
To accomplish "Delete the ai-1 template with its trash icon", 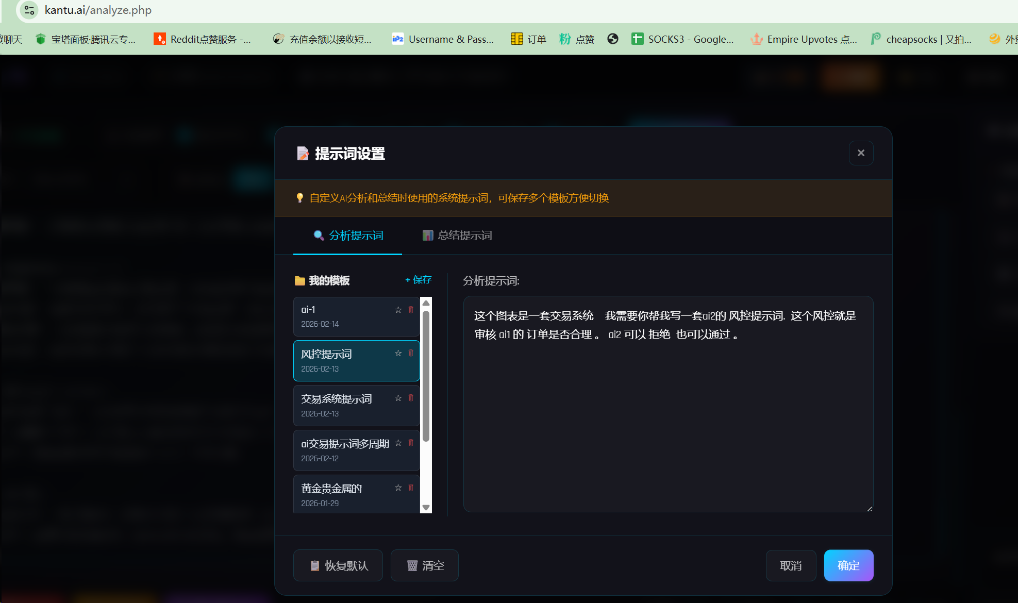I will [x=411, y=310].
